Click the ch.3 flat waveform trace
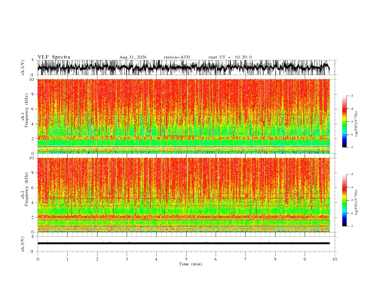The height and width of the screenshot is (291, 377). tap(183, 243)
